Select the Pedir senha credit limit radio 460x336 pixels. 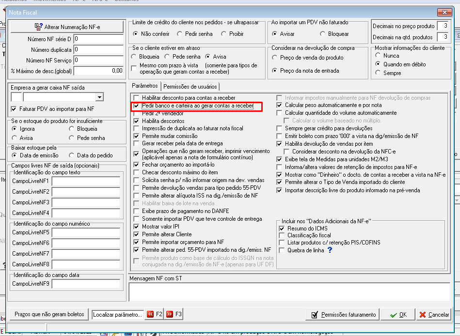179,34
